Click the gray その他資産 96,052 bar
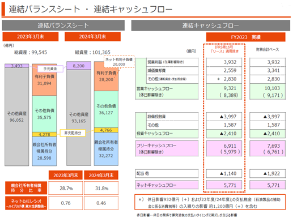297x218 pixels. [16, 117]
